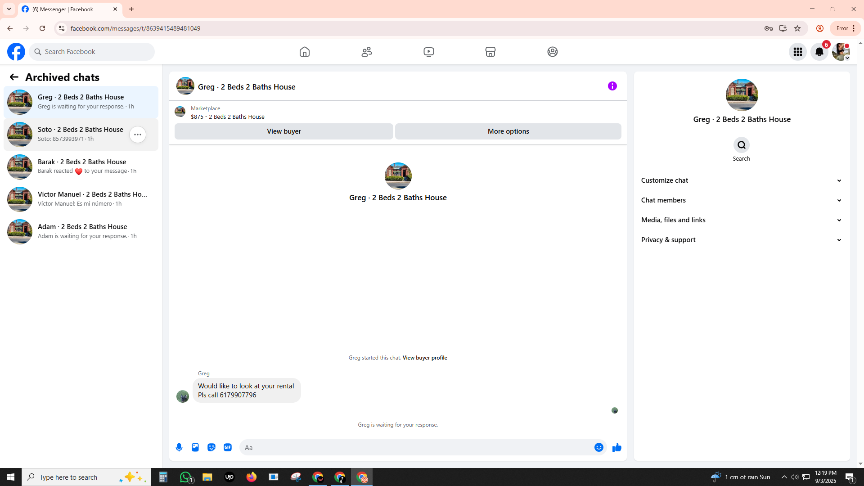Expand Chat members section
Screen dimensions: 864x486
pyautogui.click(x=741, y=200)
